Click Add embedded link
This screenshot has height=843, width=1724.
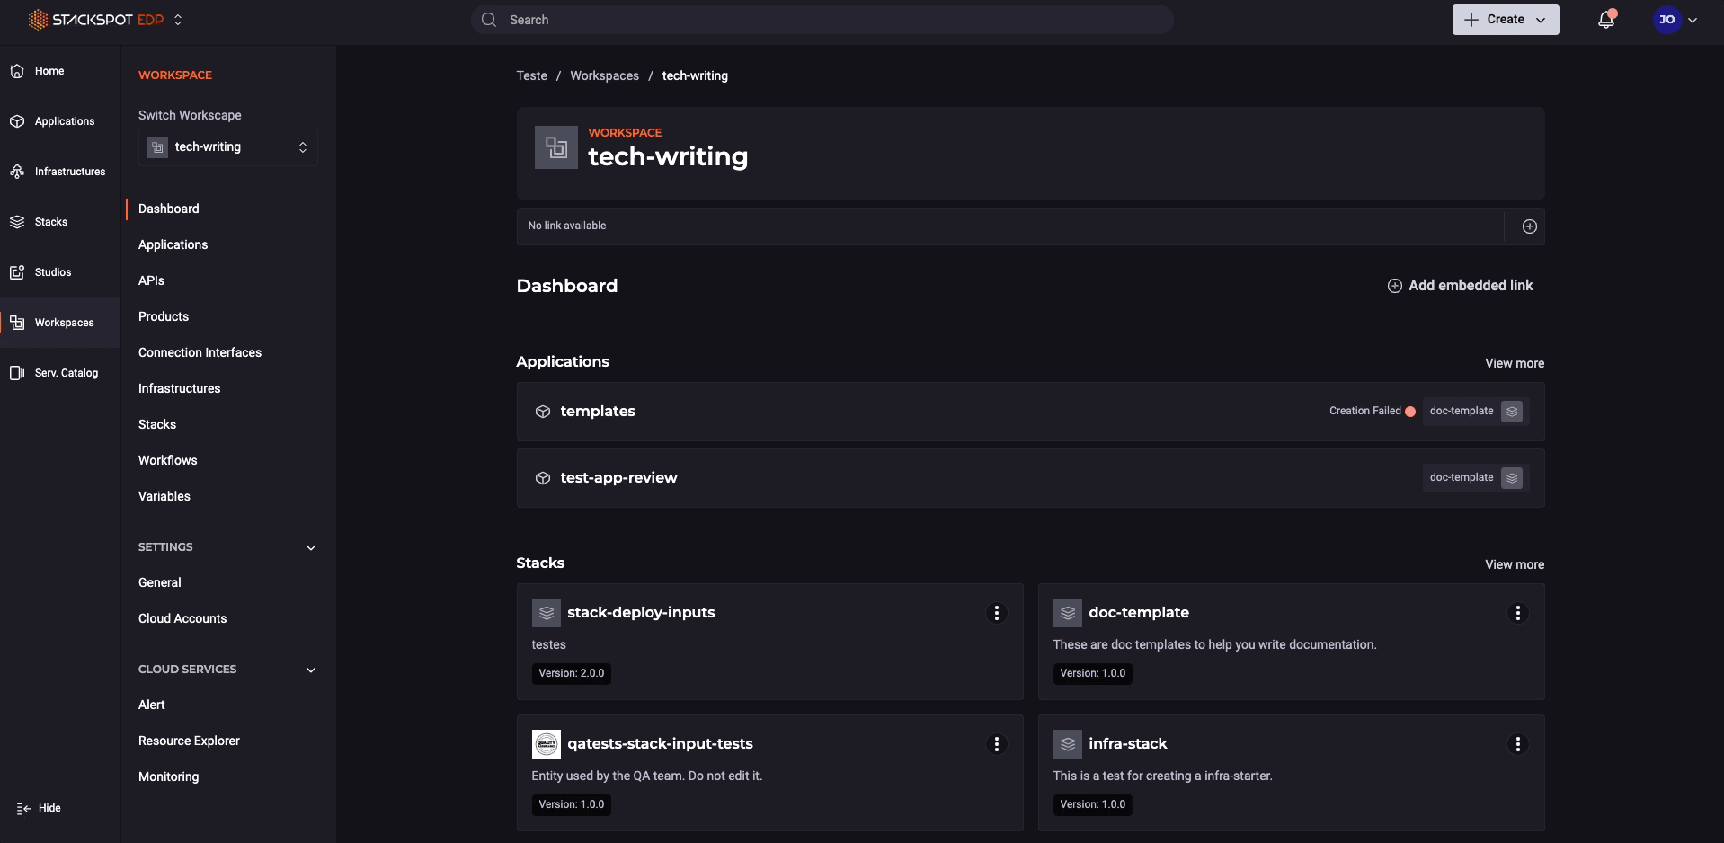point(1460,286)
